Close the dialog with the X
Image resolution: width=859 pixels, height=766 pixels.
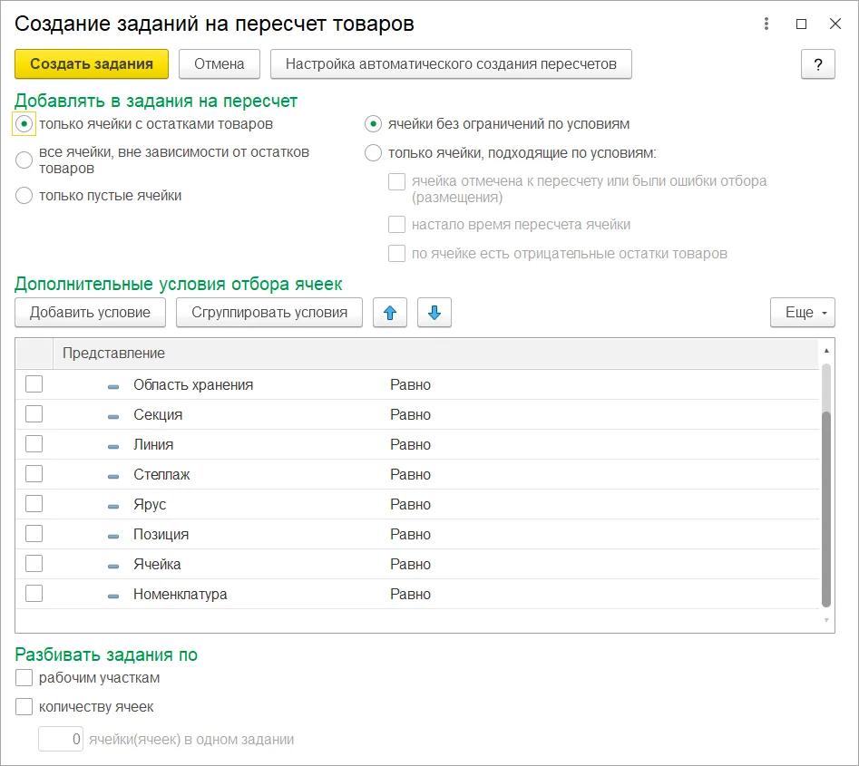835,24
